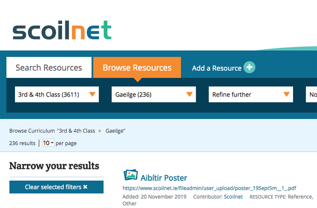Click the Scoilnet logo
Image resolution: width=317 pixels, height=208 pixels.
[x=62, y=30]
